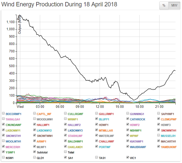
Task: Select the MW units button
Action: point(174,6)
